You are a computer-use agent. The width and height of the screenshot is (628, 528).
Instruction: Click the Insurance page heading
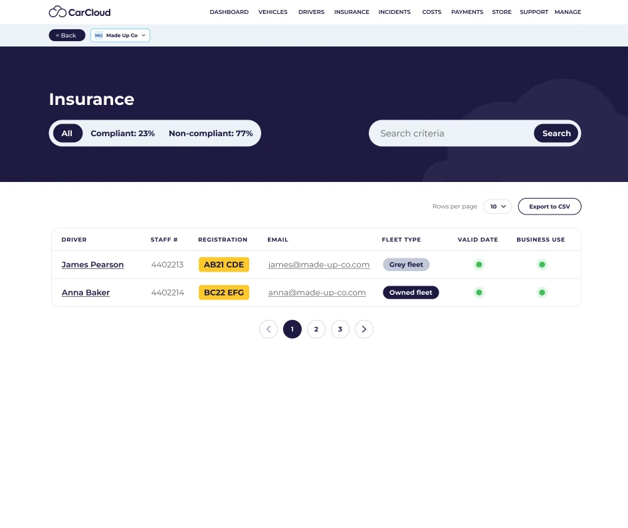click(92, 99)
